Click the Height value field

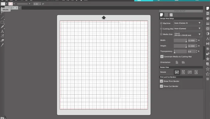191,46
